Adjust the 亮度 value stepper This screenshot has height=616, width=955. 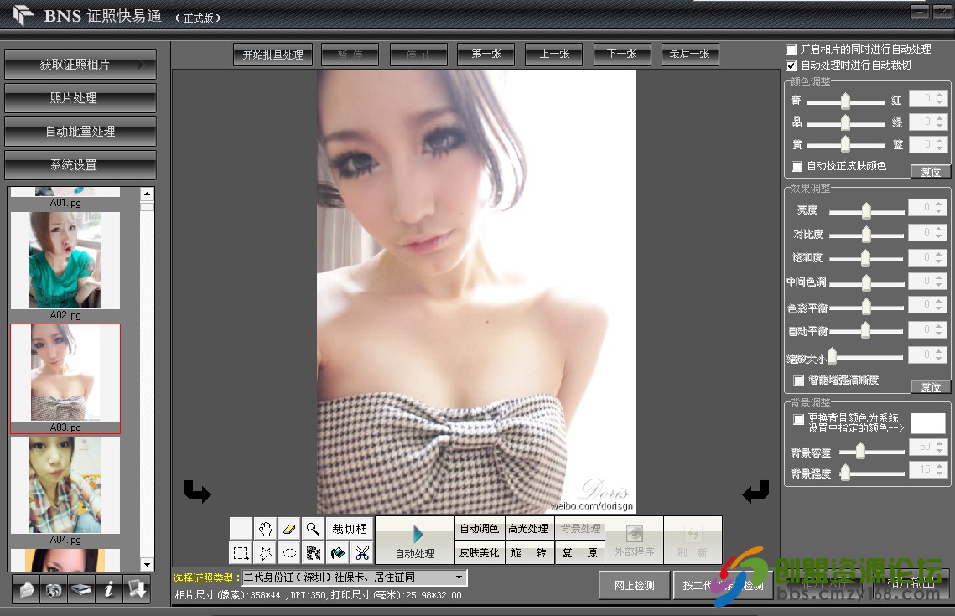940,208
